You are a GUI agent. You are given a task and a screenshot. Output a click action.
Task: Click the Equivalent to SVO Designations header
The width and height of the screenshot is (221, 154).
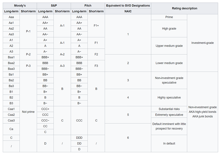128,6
